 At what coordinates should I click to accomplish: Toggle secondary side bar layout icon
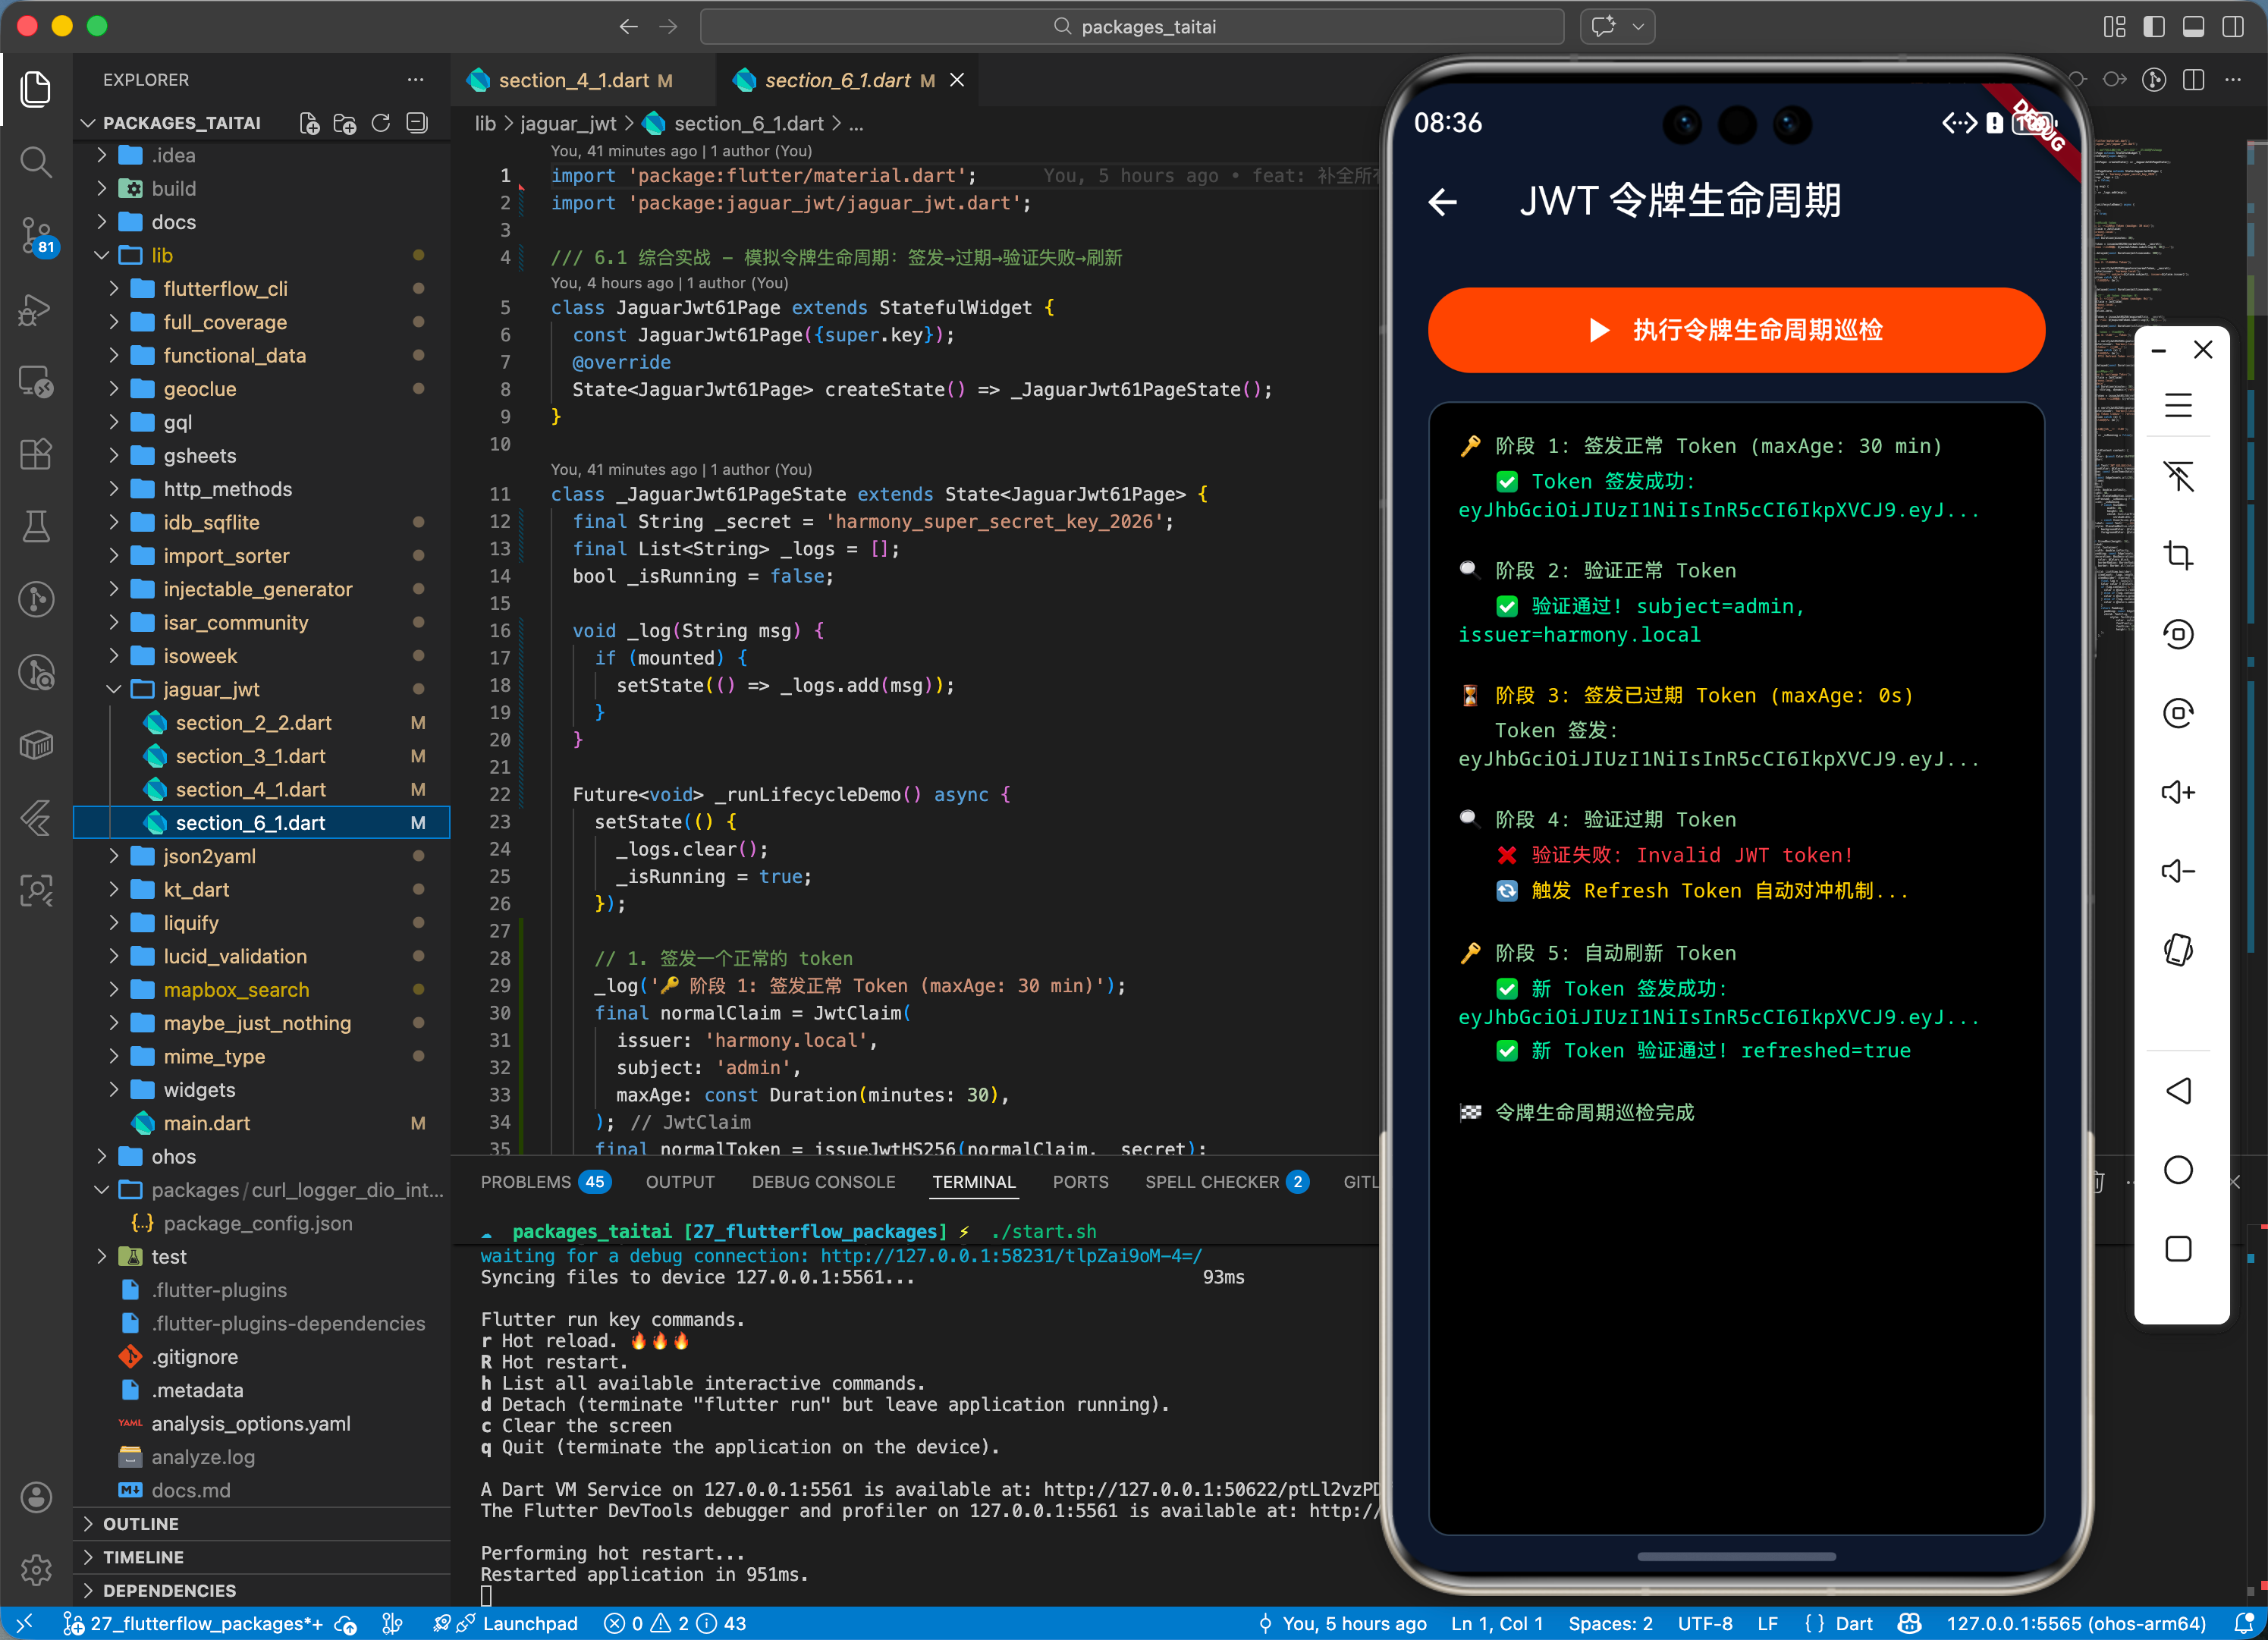(2232, 27)
